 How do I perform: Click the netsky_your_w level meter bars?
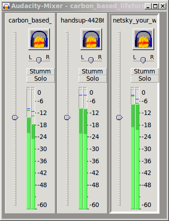[x=135, y=148]
